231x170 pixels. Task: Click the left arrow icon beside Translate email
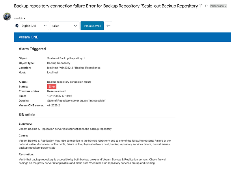[x=108, y=26]
